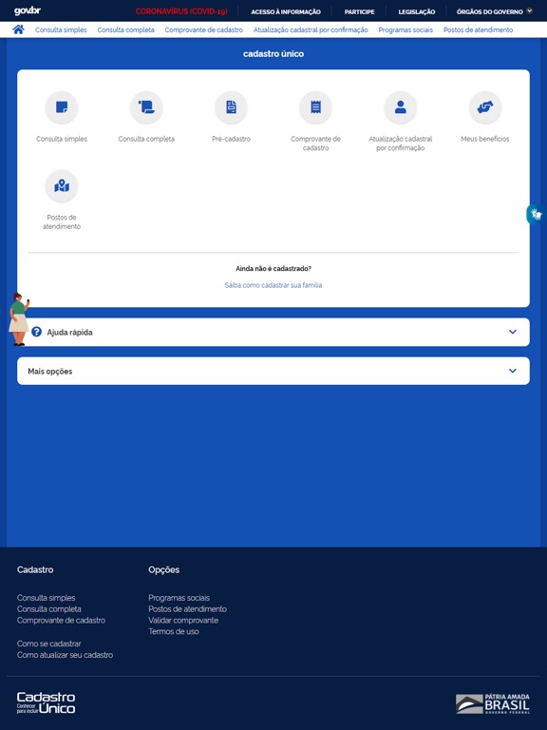Click the Pré-cadastro label text

pos(231,139)
